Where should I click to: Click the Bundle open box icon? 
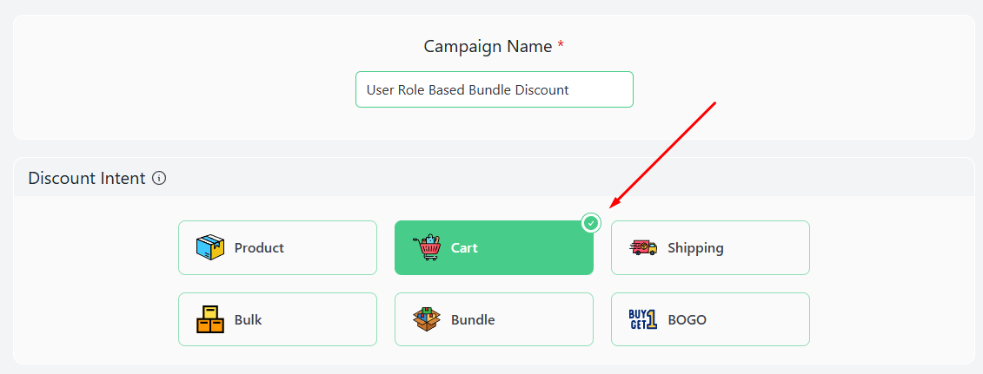click(427, 319)
